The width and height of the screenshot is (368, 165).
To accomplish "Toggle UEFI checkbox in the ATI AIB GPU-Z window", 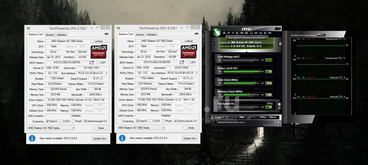I will [98, 63].
